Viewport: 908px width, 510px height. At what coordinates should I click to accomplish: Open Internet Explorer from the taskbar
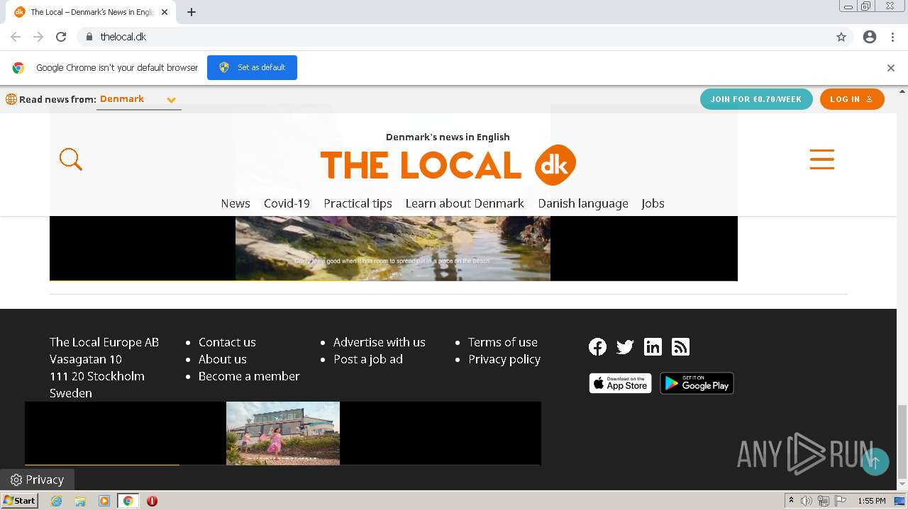point(57,501)
